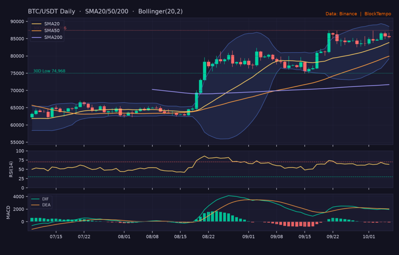Click the 07/22 date label
399x255 pixels.
pyautogui.click(x=84, y=237)
